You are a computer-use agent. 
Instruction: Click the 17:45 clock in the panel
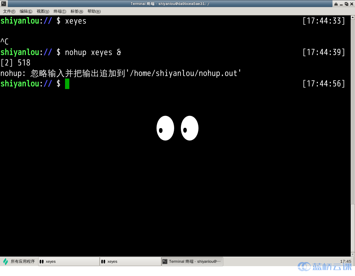(x=345, y=262)
